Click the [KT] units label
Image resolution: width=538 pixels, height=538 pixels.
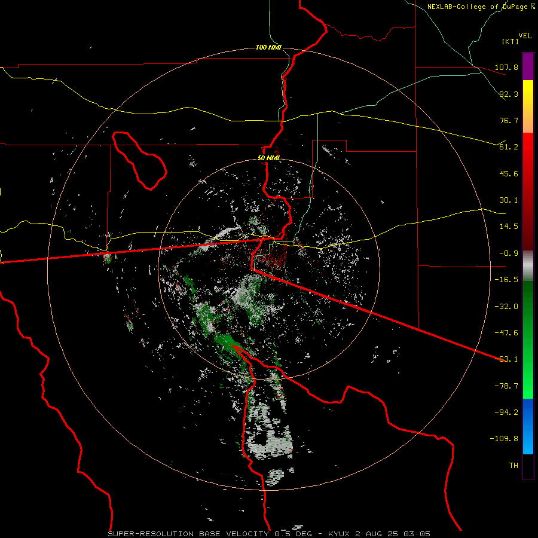510,41
